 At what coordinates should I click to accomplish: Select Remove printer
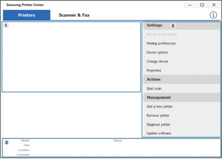(x=158, y=115)
